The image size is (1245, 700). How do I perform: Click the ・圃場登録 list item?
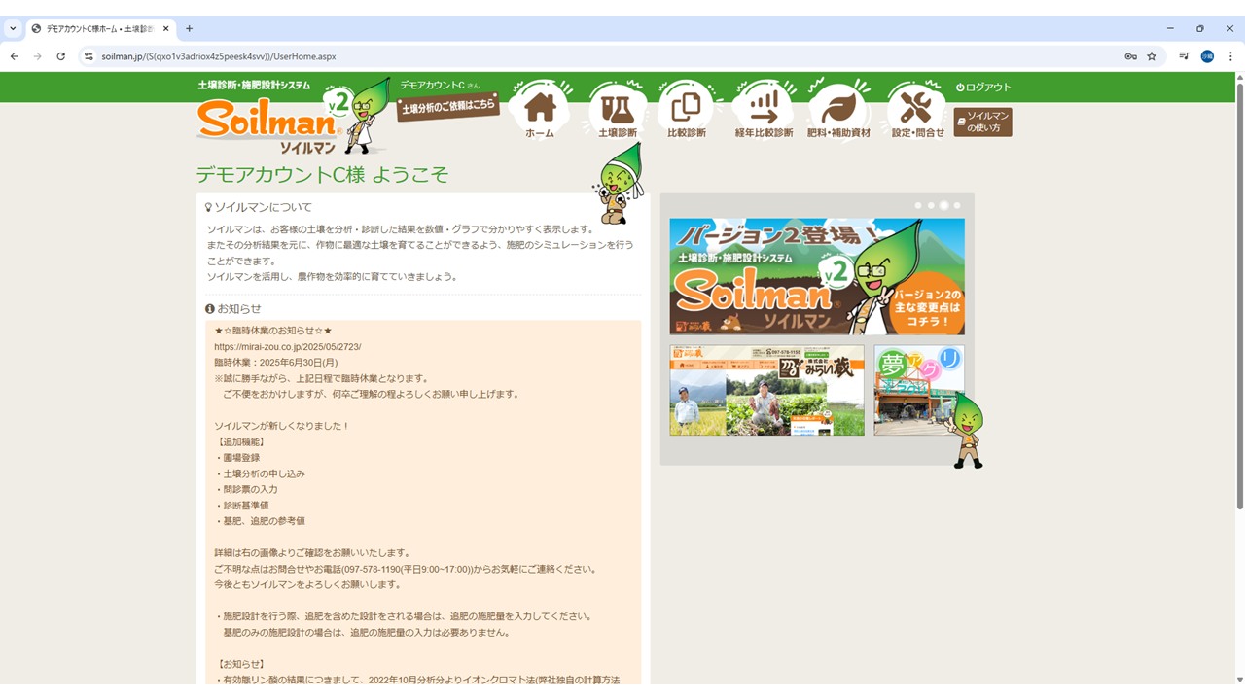(x=236, y=458)
